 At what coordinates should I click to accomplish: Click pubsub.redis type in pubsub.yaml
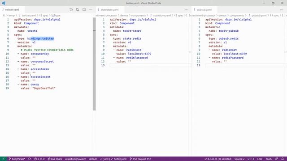[229, 38]
